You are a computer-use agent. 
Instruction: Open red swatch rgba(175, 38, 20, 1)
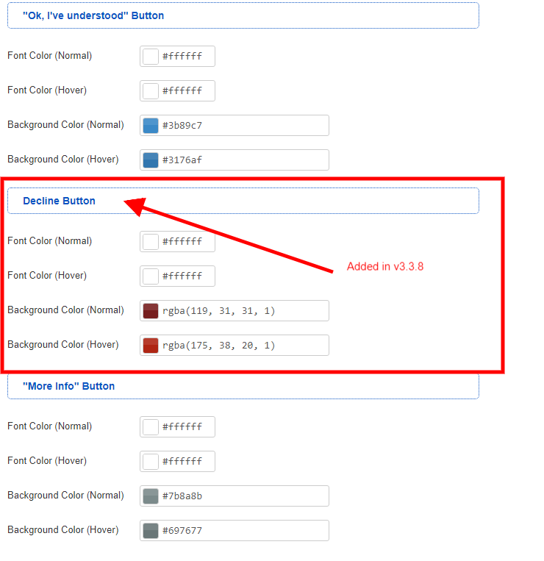point(151,346)
